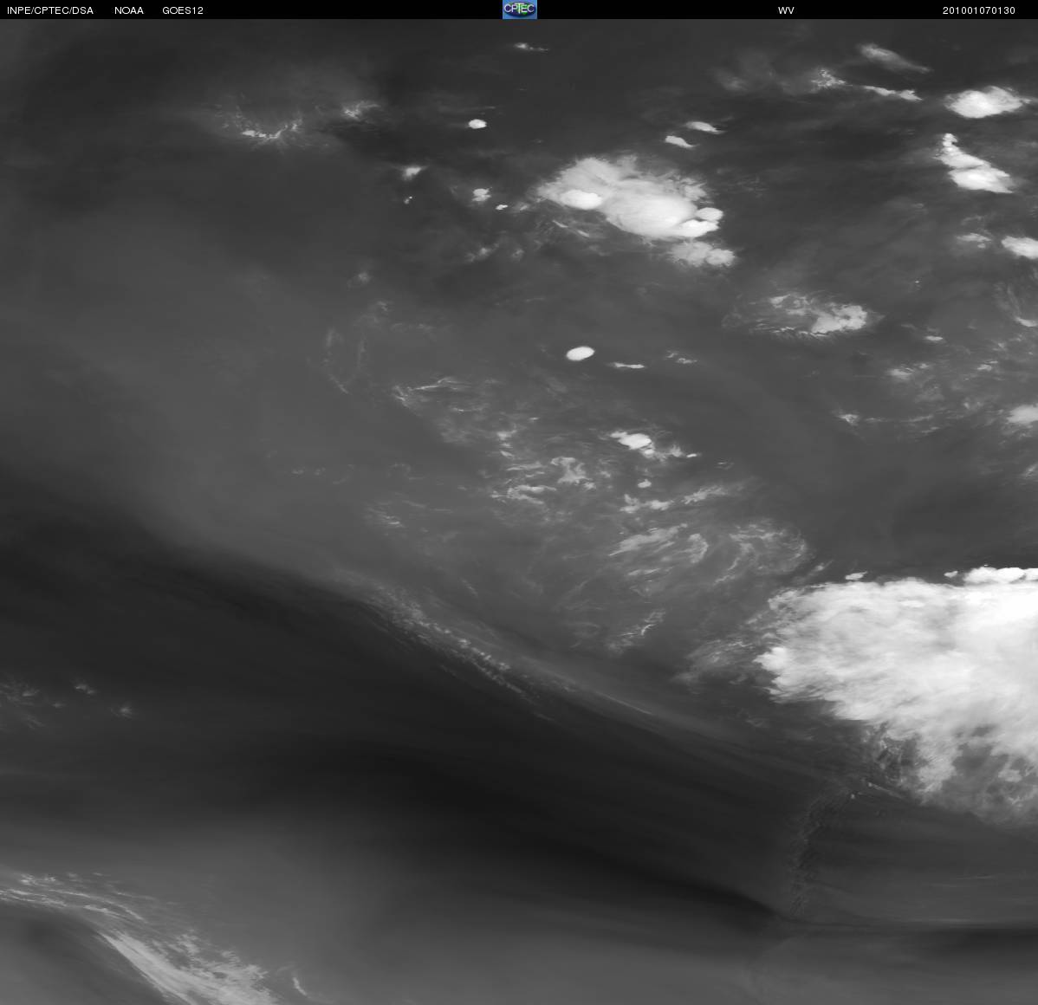Click the GOES12 satellite label
The image size is (1038, 1005).
[x=183, y=10]
